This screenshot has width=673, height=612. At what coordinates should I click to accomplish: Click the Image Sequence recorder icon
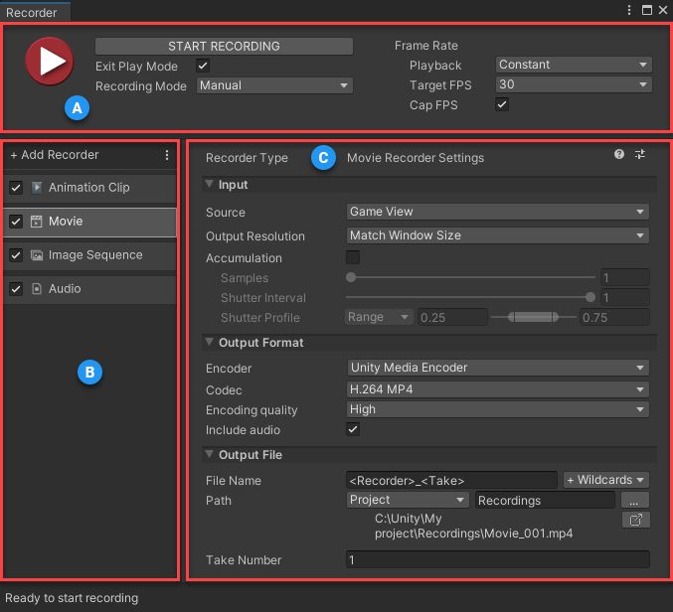pyautogui.click(x=37, y=255)
